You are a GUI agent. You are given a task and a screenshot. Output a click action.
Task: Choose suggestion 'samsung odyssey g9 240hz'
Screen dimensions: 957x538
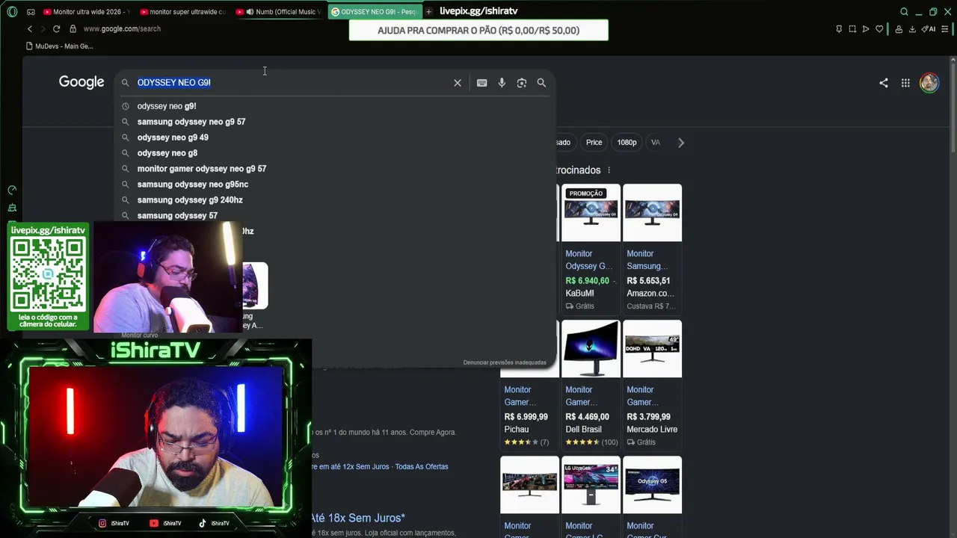coord(335,200)
